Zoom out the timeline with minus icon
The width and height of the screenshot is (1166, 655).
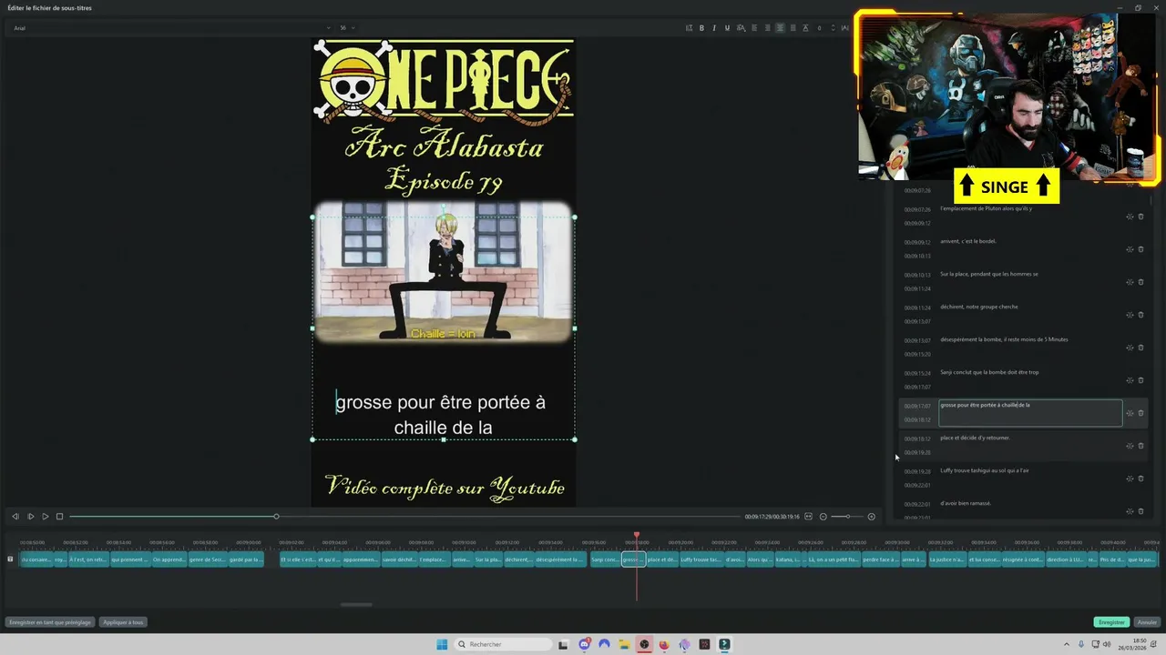tap(823, 517)
